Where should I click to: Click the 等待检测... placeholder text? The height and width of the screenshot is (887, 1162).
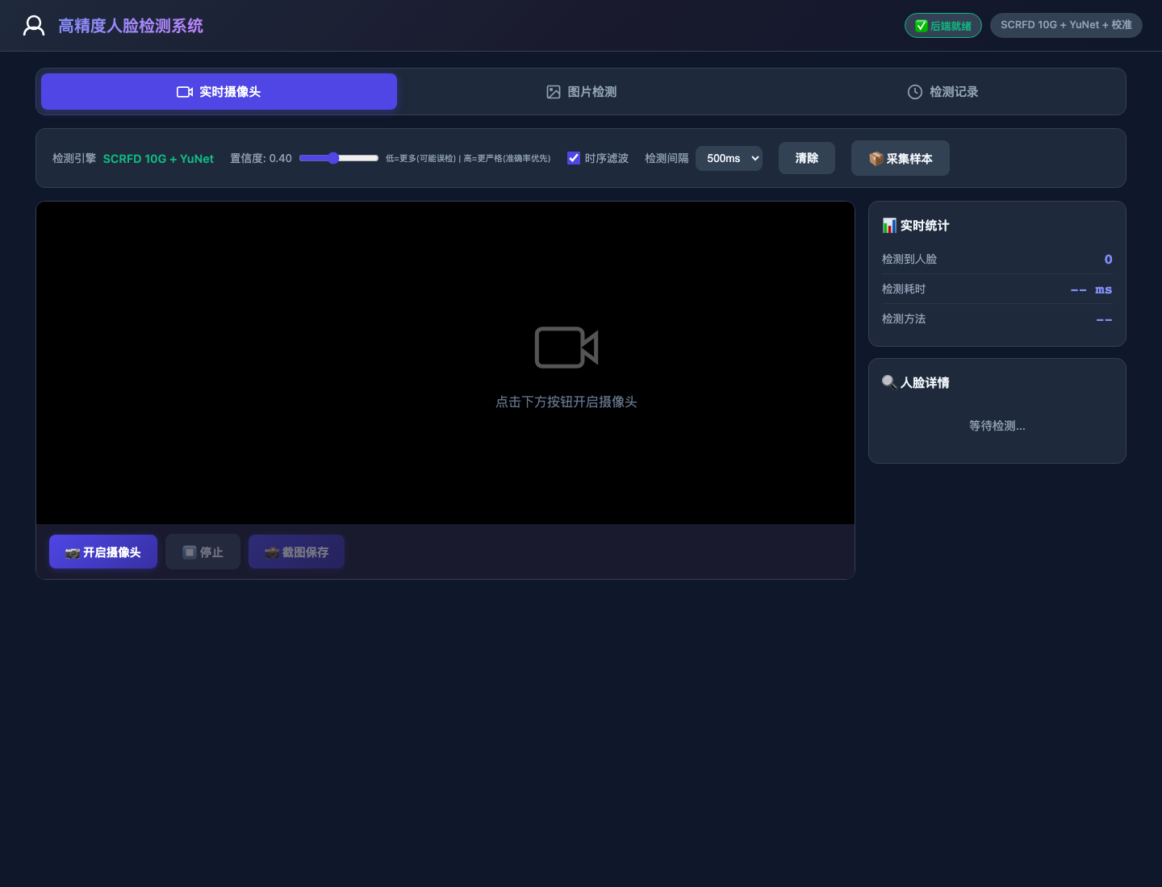tap(997, 426)
